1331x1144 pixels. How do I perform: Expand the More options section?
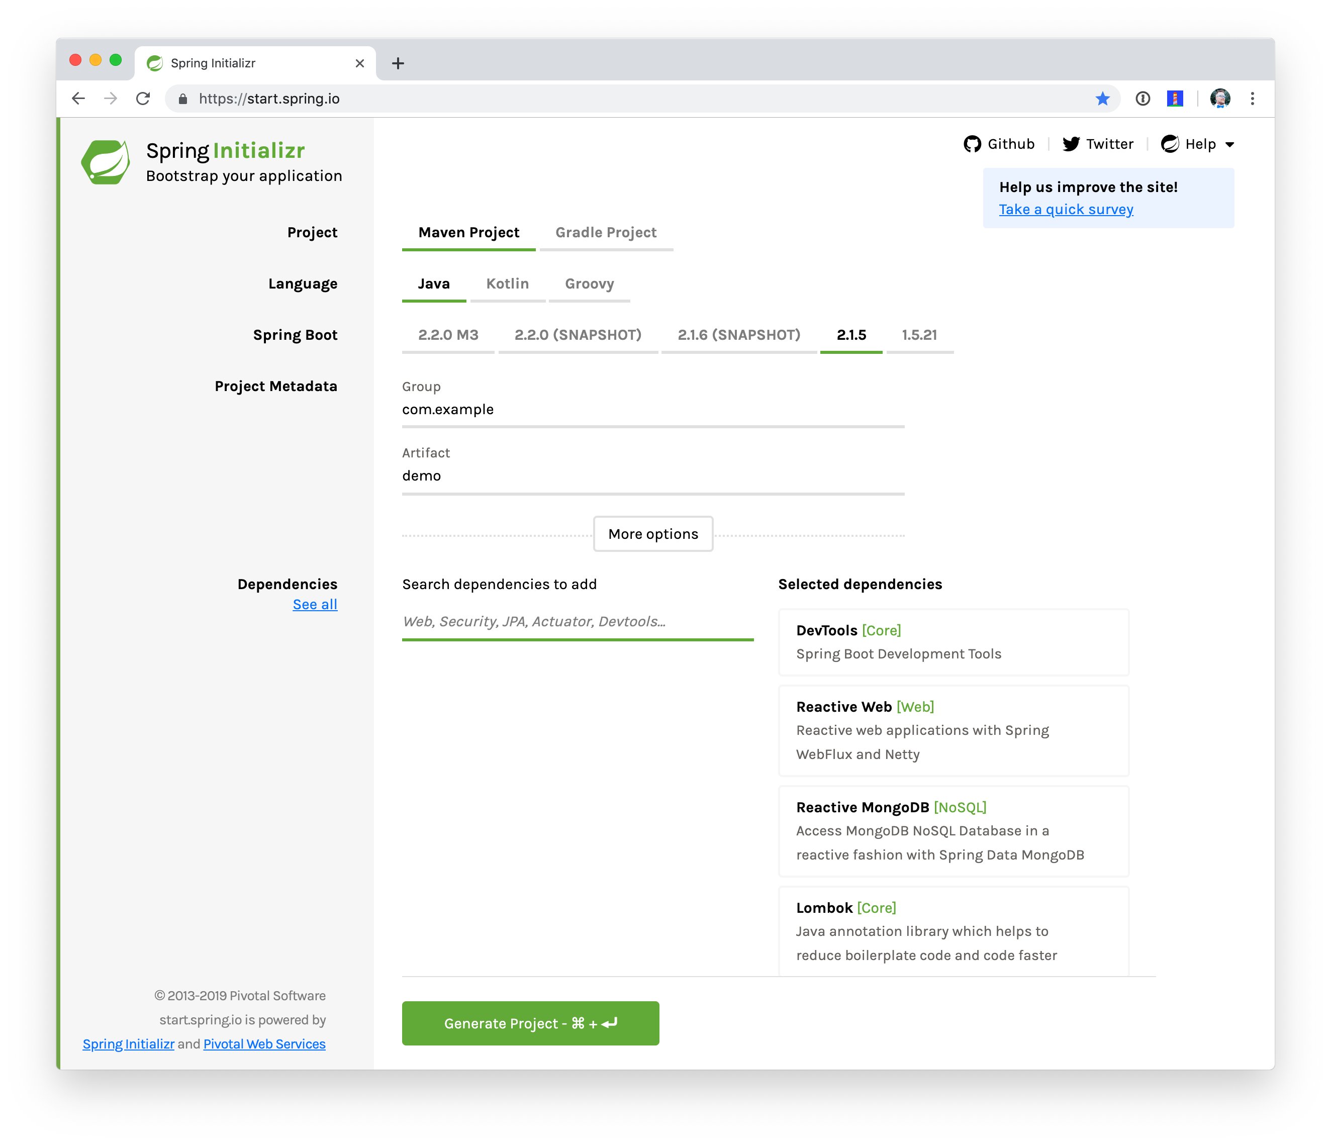click(652, 534)
